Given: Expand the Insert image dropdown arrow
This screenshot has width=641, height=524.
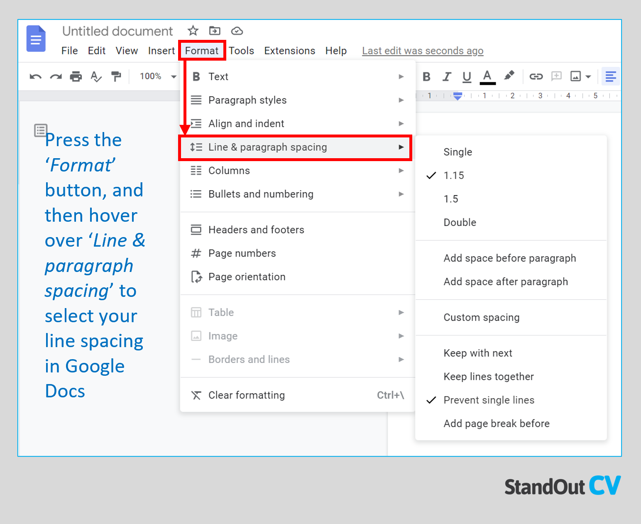Looking at the screenshot, I should coord(587,76).
